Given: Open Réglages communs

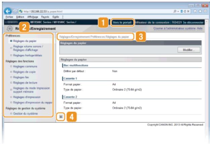Looking at the screenshot, I should [x=25, y=66].
